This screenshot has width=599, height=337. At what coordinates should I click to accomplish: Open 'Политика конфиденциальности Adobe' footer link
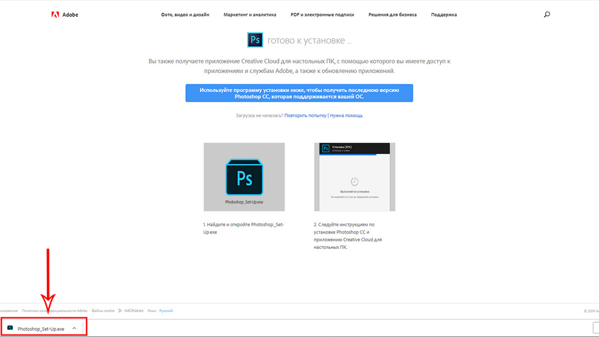coord(55,311)
